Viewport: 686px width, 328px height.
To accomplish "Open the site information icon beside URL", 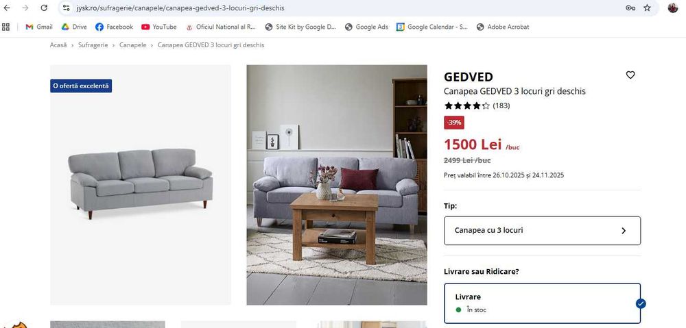I will tap(66, 8).
